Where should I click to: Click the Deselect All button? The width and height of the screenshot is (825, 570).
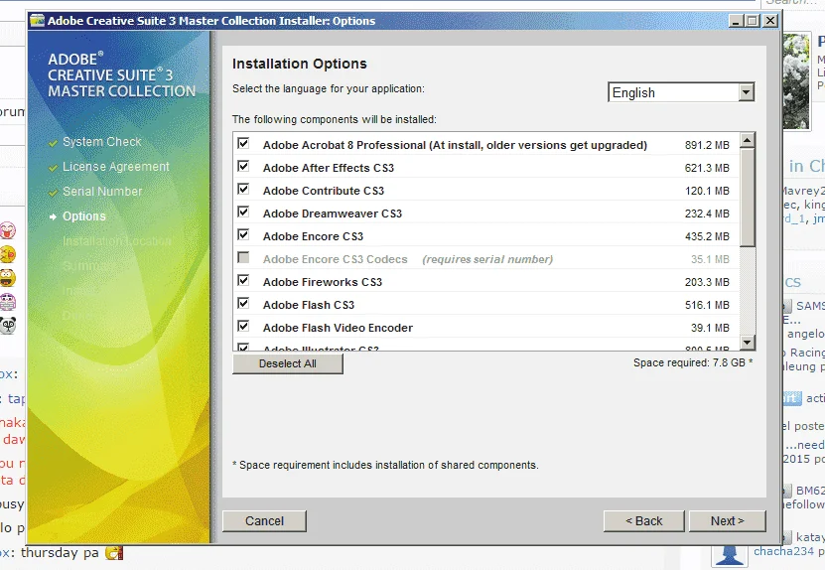pos(287,363)
